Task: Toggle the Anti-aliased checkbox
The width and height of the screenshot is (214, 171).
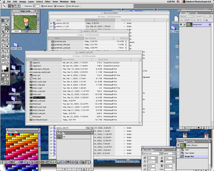Action: [42, 6]
